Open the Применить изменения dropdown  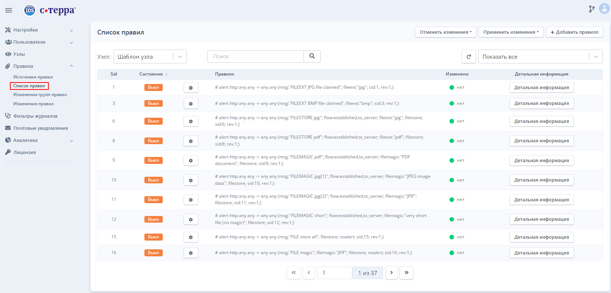click(511, 32)
